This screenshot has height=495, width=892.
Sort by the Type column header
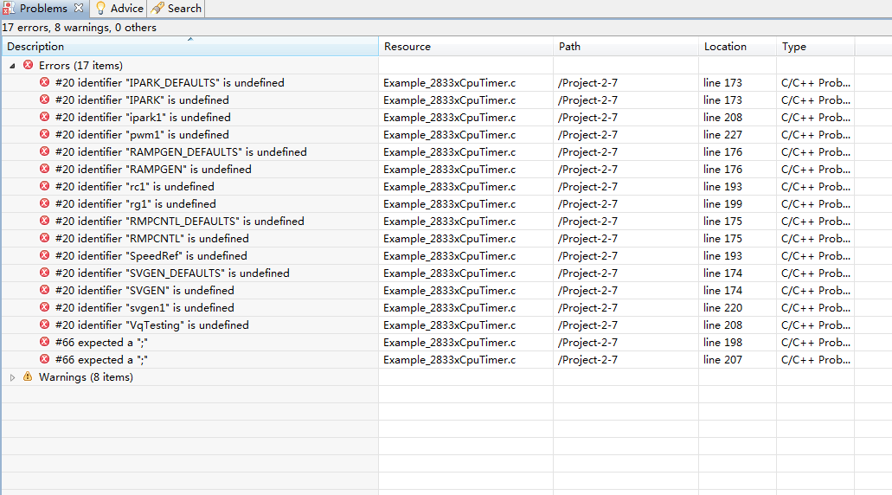(815, 47)
